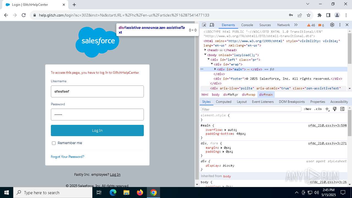Bookmark this page star icon
This screenshot has height=198, width=352.
pos(309,15)
